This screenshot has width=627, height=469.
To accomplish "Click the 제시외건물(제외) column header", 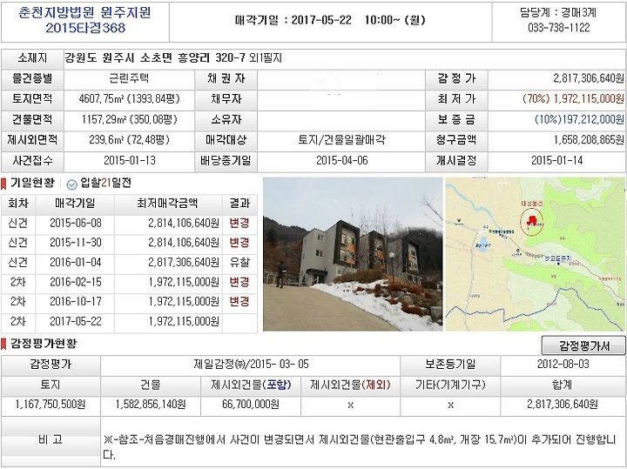I will [x=350, y=385].
